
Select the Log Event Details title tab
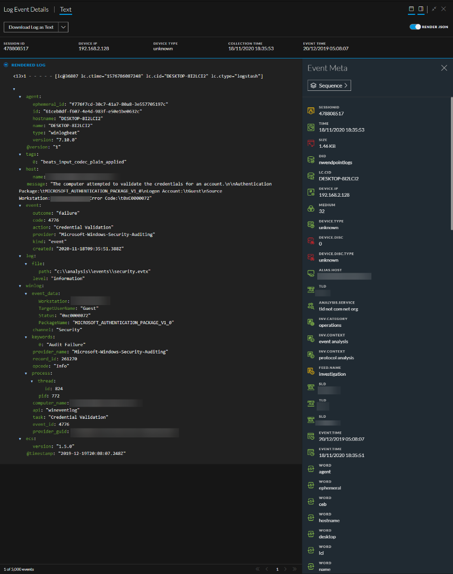pos(25,10)
